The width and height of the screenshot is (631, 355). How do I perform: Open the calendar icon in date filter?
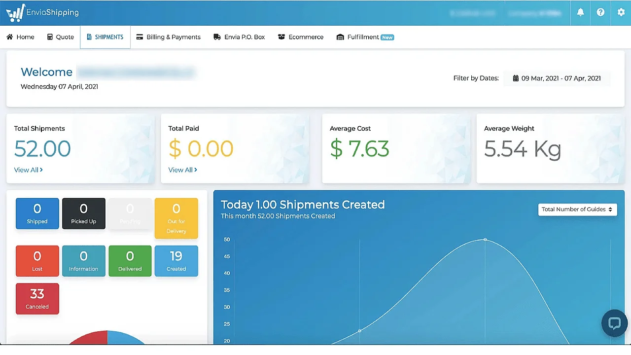point(516,78)
